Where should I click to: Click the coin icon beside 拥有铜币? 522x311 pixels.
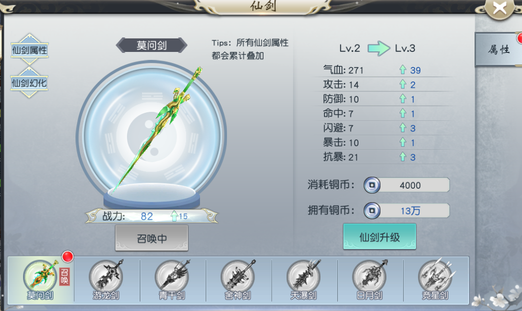(372, 211)
